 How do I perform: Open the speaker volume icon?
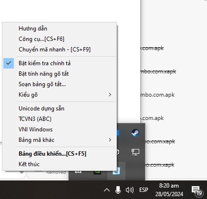(130, 190)
